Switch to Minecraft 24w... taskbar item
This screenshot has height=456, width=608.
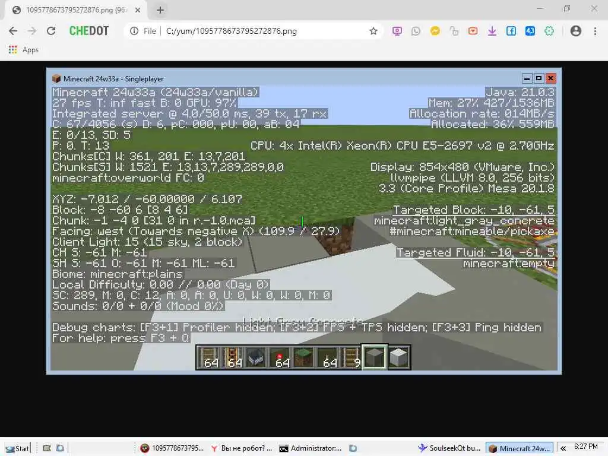point(520,448)
